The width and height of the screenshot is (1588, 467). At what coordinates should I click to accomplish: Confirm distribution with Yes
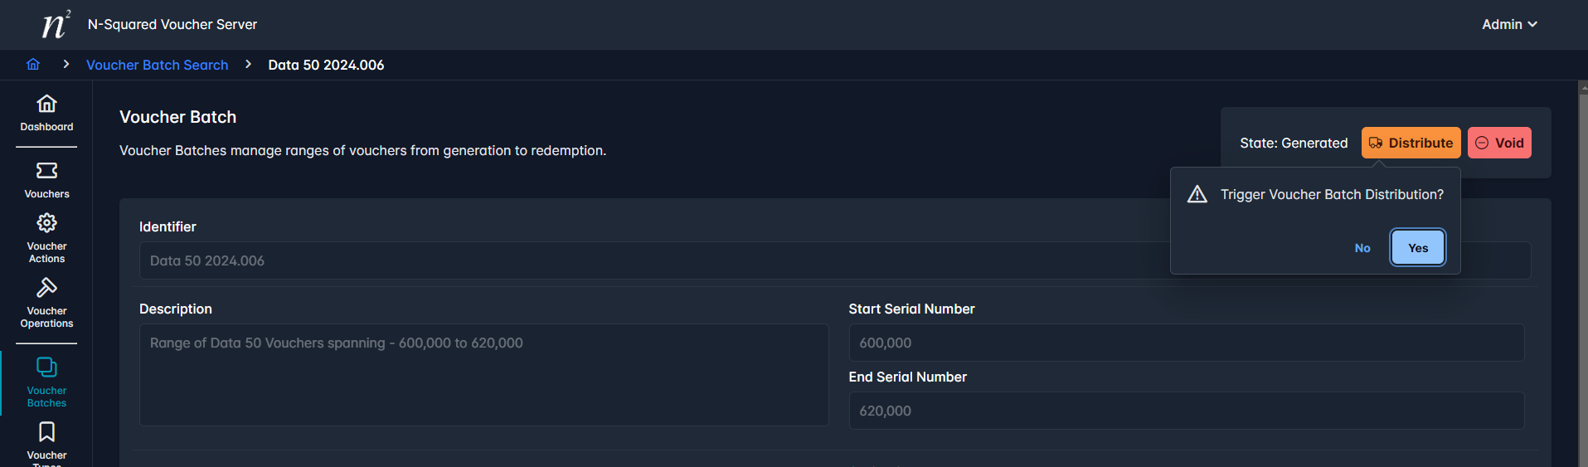pos(1418,248)
